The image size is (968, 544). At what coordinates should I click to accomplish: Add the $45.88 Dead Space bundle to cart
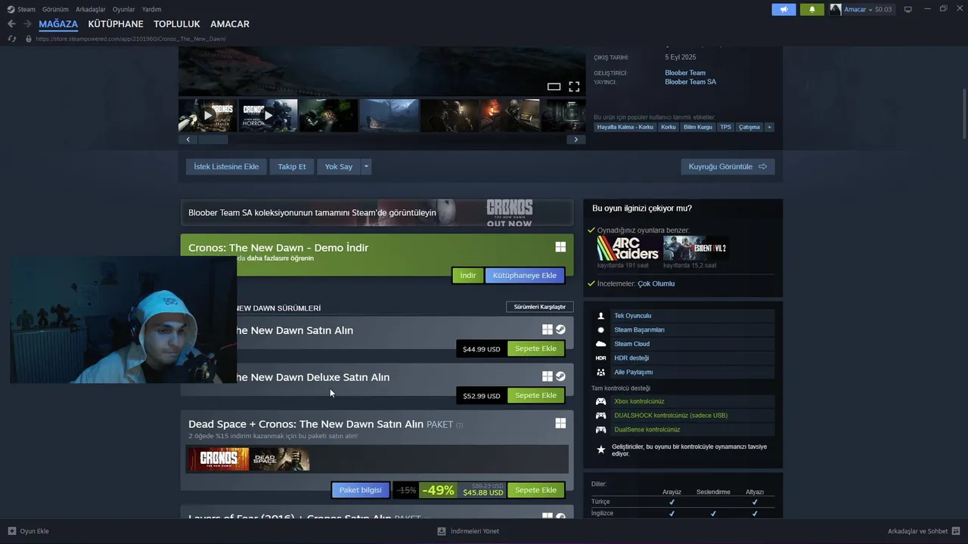(535, 490)
